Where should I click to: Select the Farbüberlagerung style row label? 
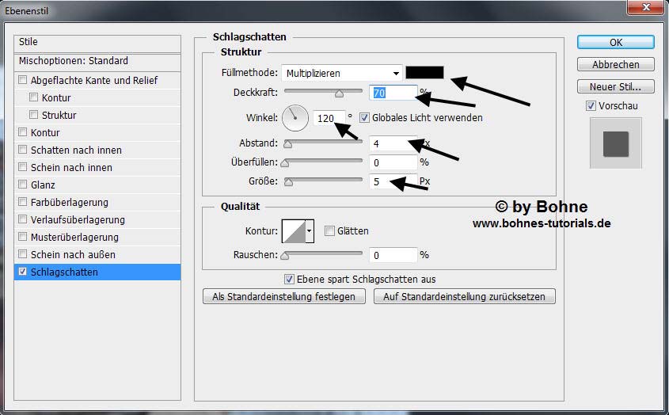pyautogui.click(x=70, y=203)
